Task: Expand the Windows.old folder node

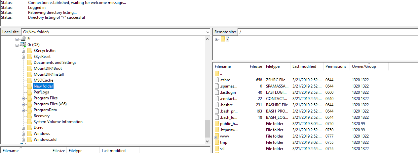Action: 23,140
